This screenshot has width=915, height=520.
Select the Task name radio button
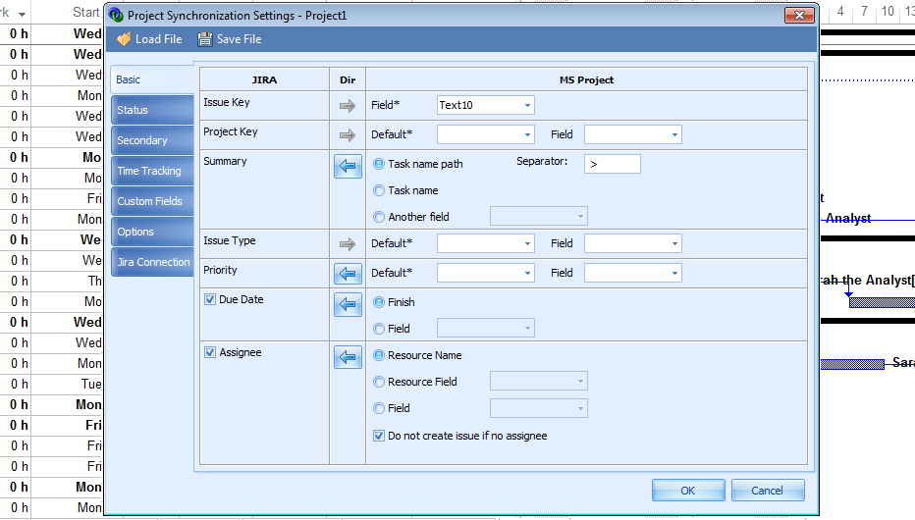379,190
